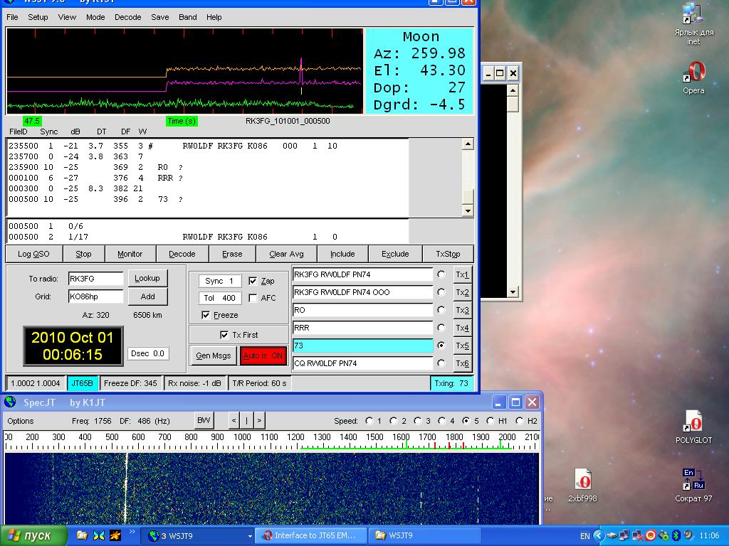Select the Tx3 RO radio button
This screenshot has height=546, width=729.
[x=441, y=310]
